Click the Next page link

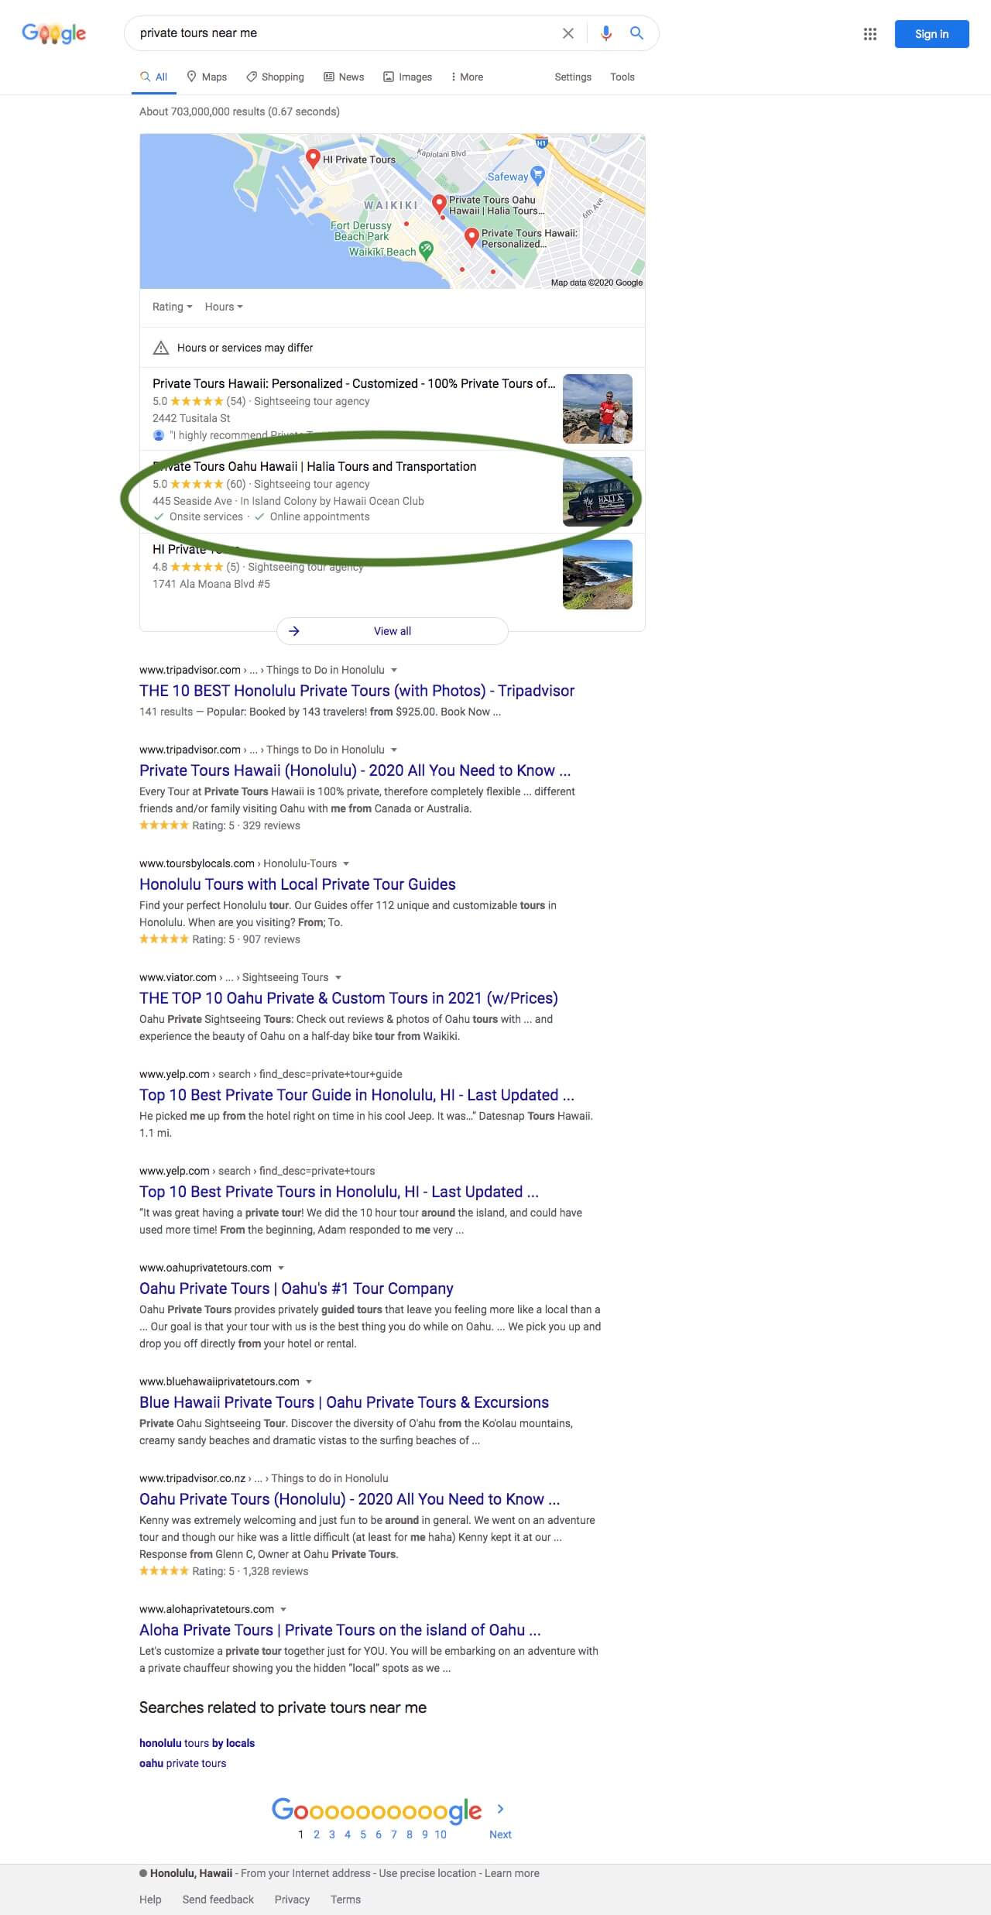500,1834
